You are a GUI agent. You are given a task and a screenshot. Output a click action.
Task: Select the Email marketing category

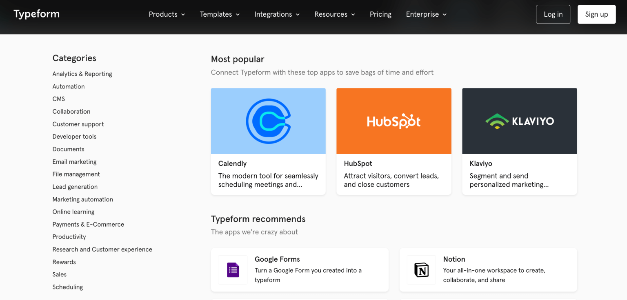coord(74,161)
